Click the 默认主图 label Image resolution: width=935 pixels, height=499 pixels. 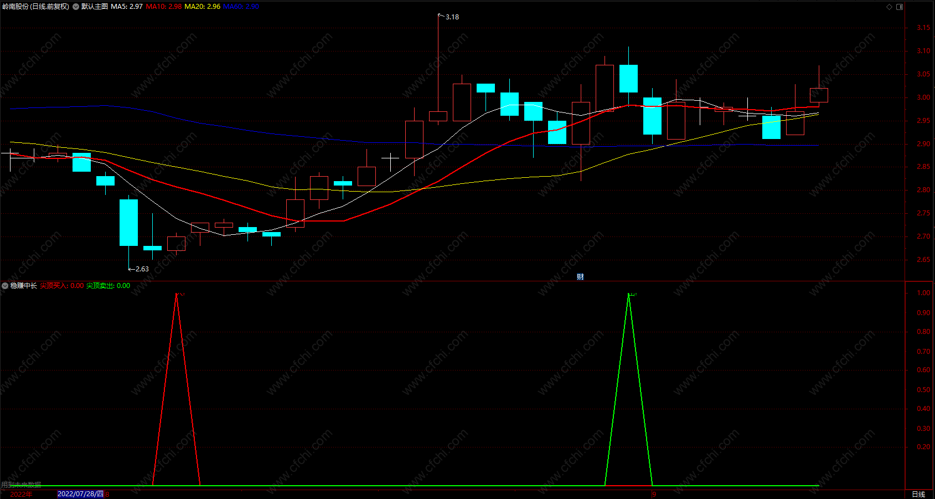[x=95, y=7]
